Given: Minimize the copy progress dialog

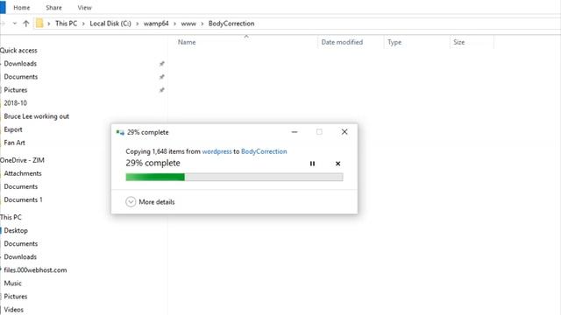Looking at the screenshot, I should [x=295, y=132].
